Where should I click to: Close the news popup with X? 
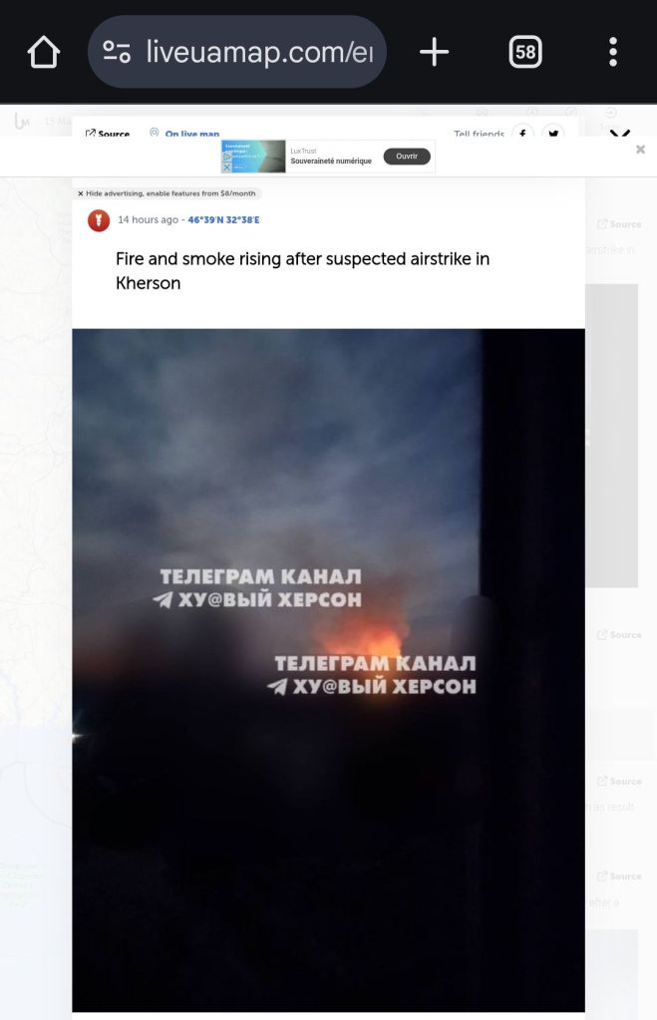coord(619,134)
